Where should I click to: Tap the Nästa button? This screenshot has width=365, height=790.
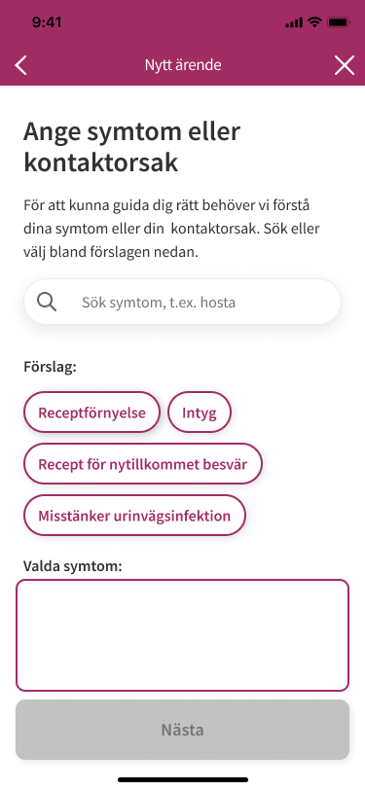click(x=183, y=730)
